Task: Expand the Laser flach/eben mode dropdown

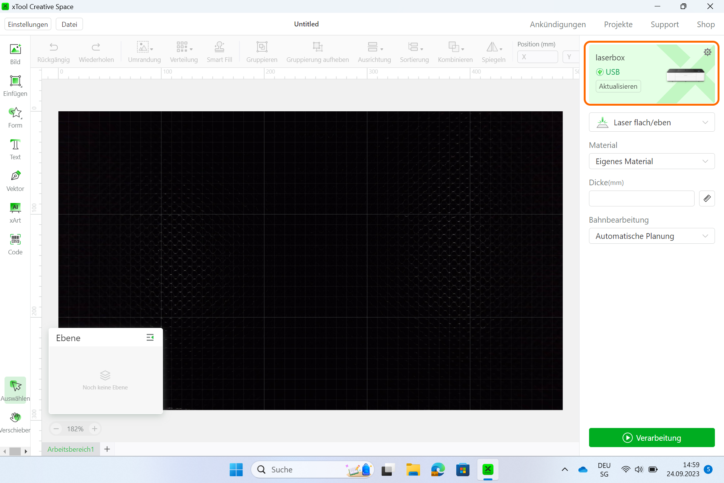Action: [652, 122]
